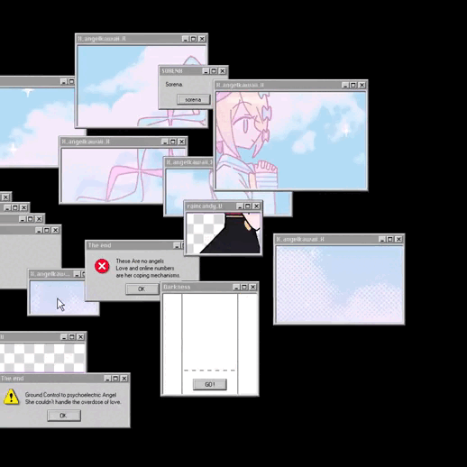This screenshot has width=467, height=467.
Task: Click the Darkness window title bar
Action: coord(210,287)
